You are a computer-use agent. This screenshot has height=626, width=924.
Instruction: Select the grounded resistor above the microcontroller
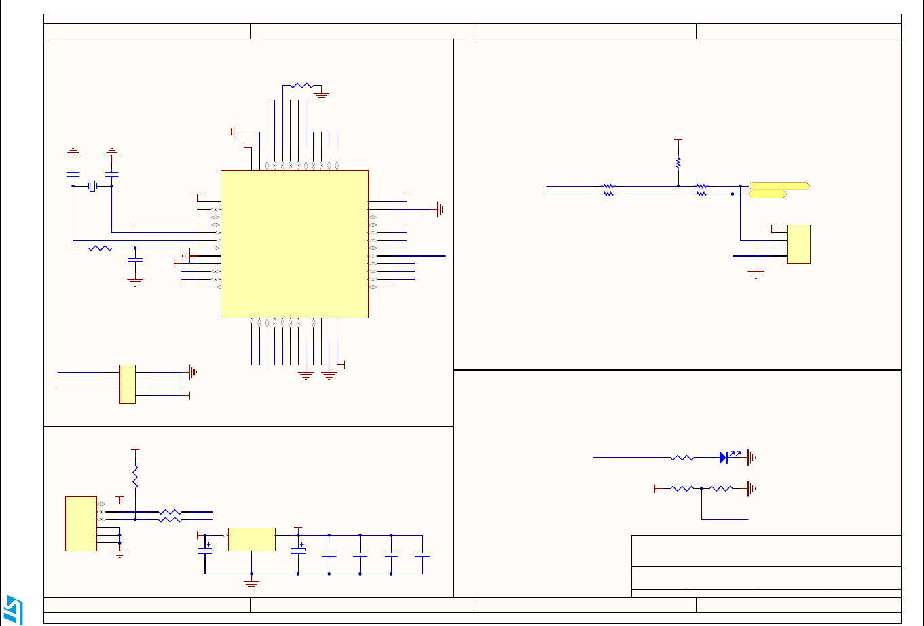point(301,86)
